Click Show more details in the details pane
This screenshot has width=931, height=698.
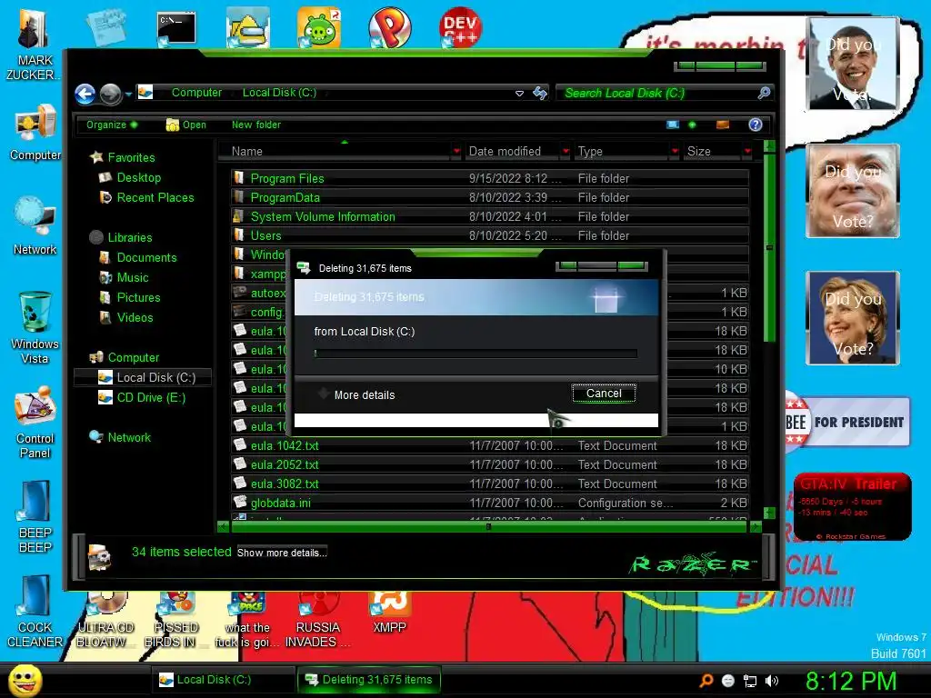(282, 553)
